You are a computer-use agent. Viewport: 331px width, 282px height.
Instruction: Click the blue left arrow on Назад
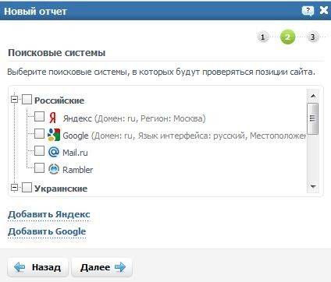pos(20,266)
